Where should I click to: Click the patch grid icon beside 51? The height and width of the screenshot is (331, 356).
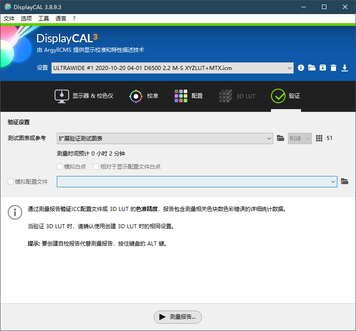pos(319,138)
